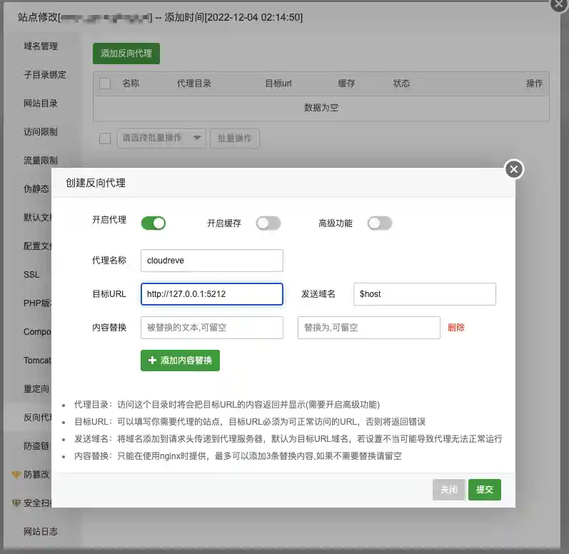Screen dimensions: 569x554
Task: Go to 防盗链 sidebar tab
Action: 36,446
